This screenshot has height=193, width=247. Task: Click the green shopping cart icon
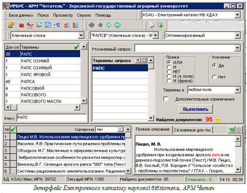(x=231, y=130)
